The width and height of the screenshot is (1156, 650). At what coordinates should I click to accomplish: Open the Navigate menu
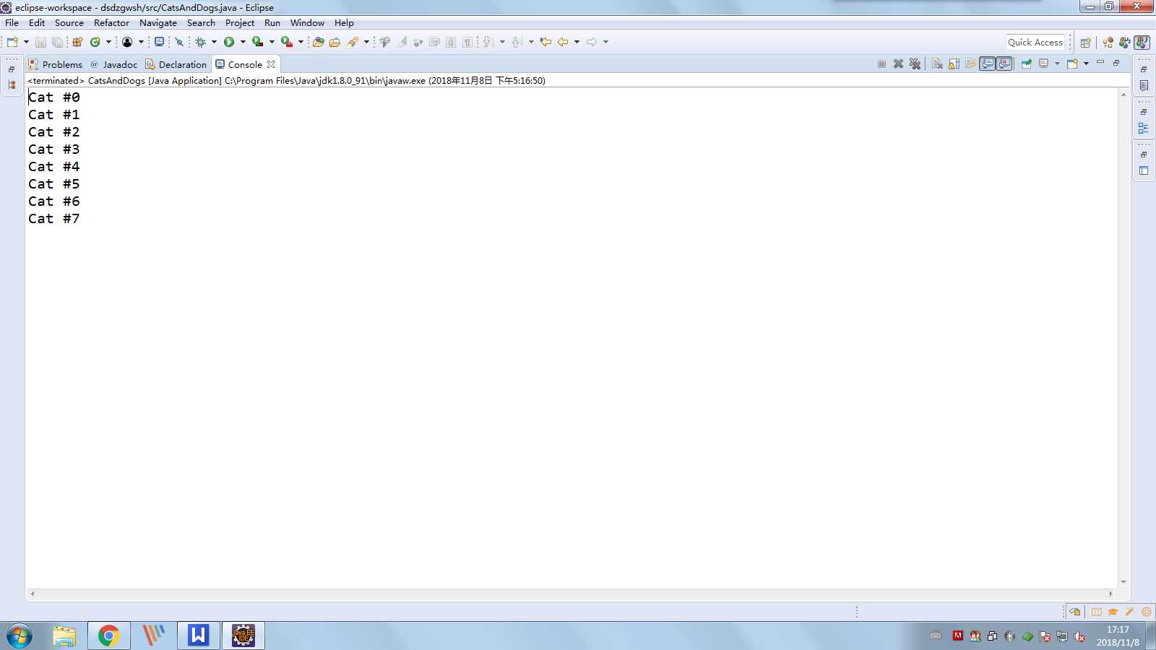158,23
